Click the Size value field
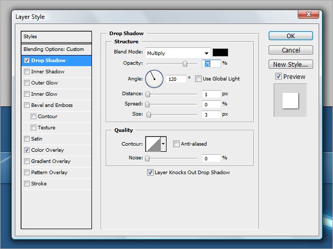The image size is (333, 249). 211,115
